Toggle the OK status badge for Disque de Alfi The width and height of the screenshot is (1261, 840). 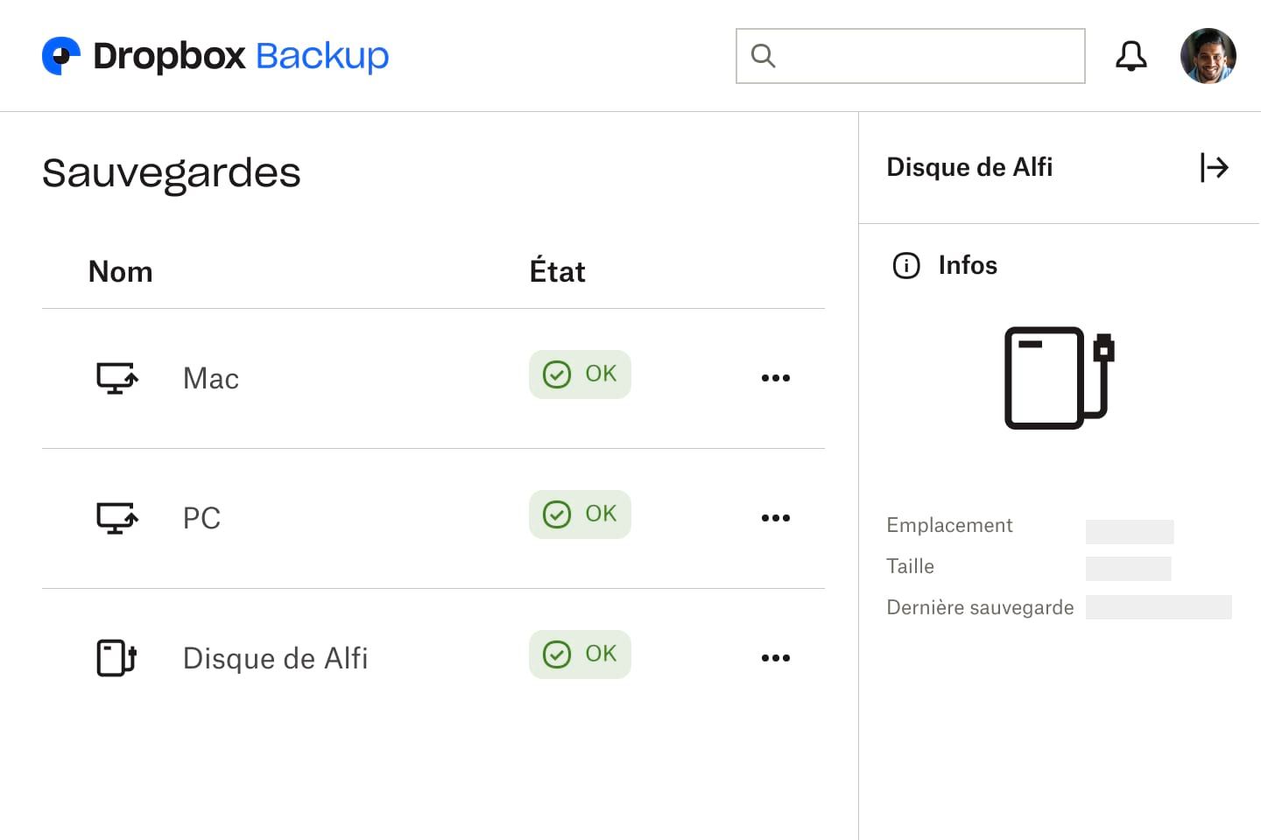click(580, 654)
